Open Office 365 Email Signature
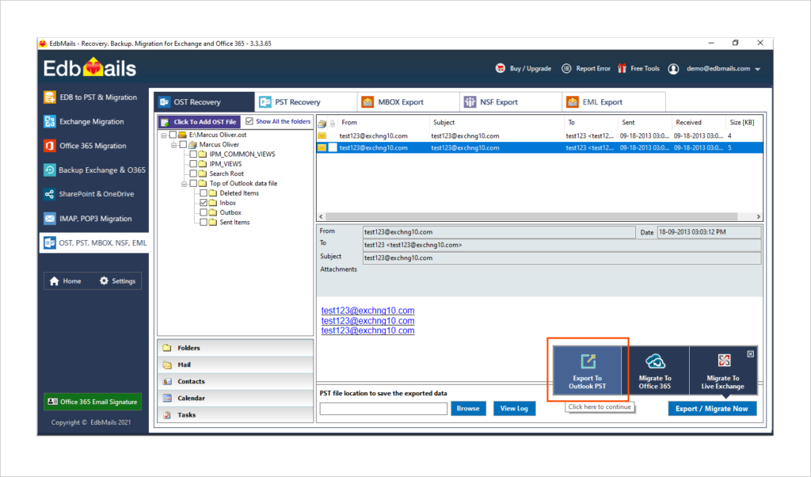 click(93, 402)
